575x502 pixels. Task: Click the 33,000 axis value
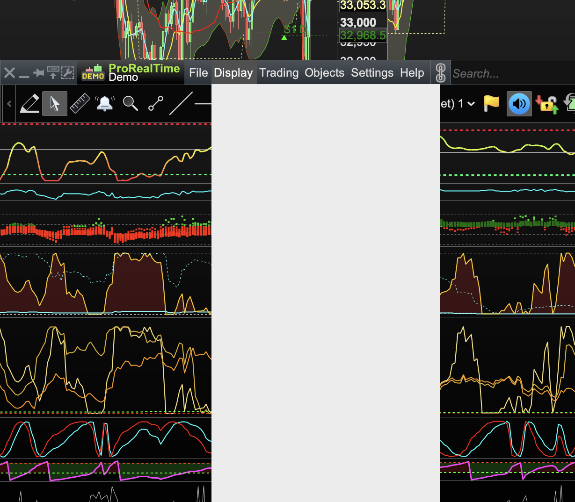(x=358, y=22)
